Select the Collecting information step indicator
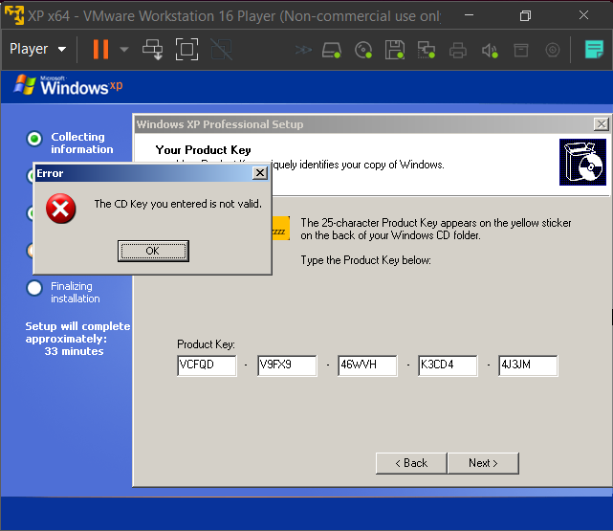 pyautogui.click(x=34, y=139)
